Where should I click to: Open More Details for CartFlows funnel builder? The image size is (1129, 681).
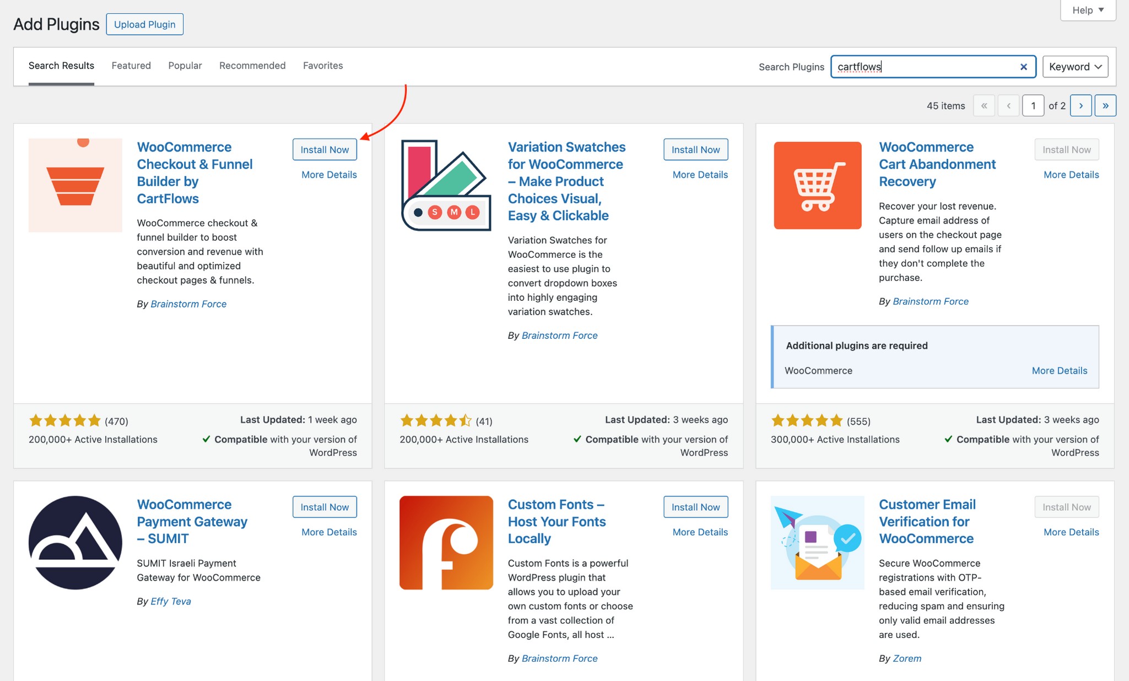coord(329,175)
